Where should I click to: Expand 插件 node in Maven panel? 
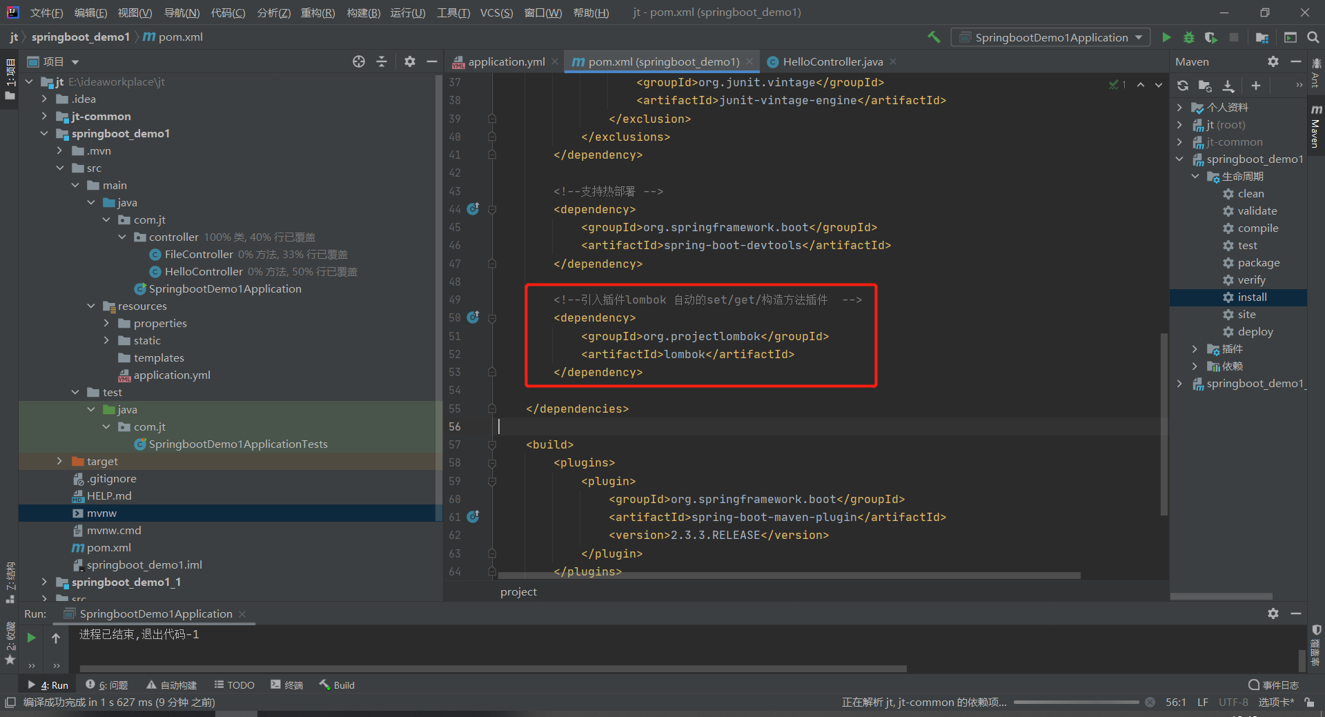click(1195, 348)
